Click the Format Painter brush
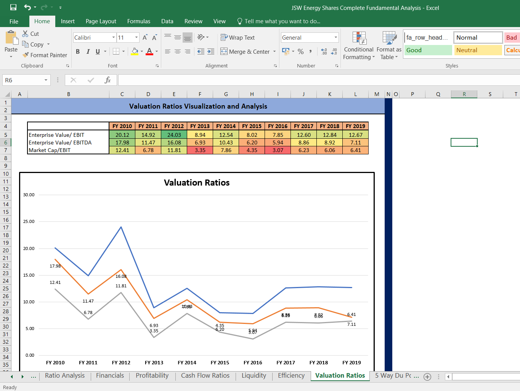The image size is (520, 391). click(26, 55)
